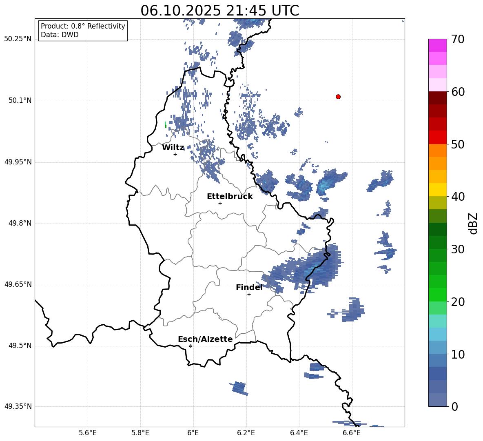Click the 49.8°N latitude label
Viewport: 483px width, 441px height.
(x=20, y=223)
